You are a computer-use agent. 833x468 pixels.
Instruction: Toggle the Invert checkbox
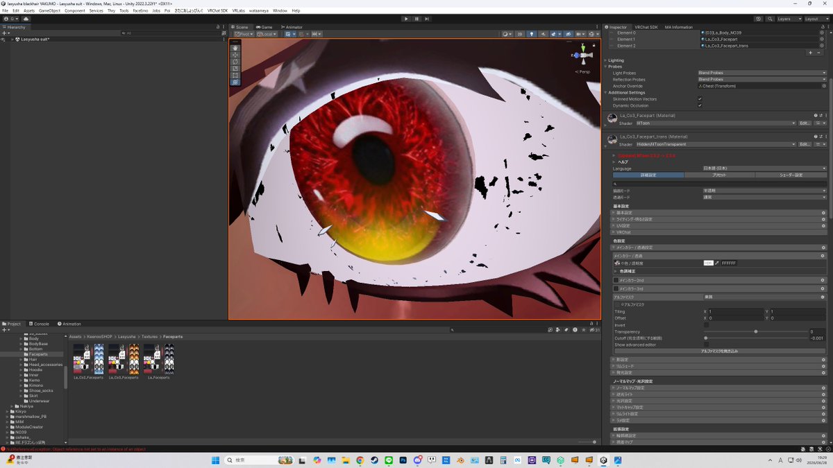point(707,325)
